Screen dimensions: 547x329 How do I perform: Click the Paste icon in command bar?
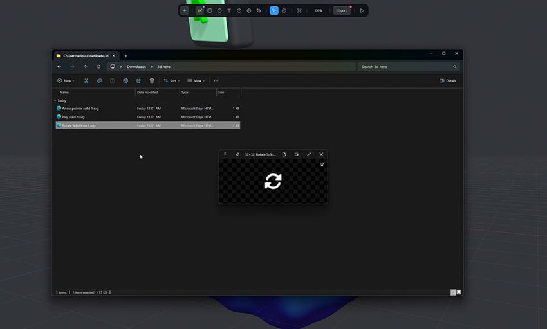click(113, 80)
